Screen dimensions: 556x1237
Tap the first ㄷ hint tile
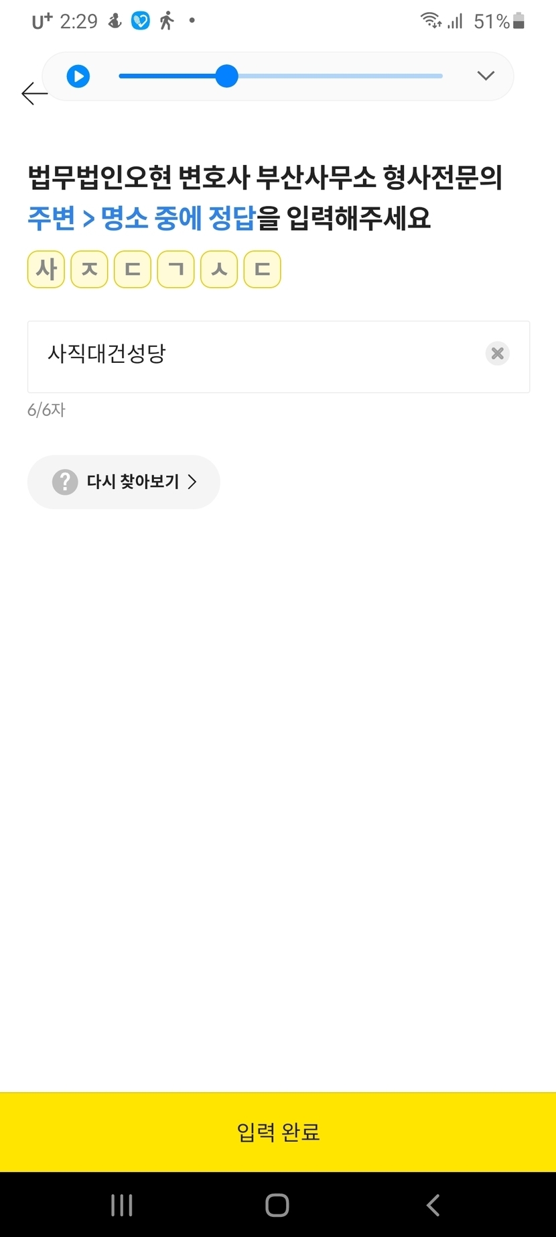point(133,270)
